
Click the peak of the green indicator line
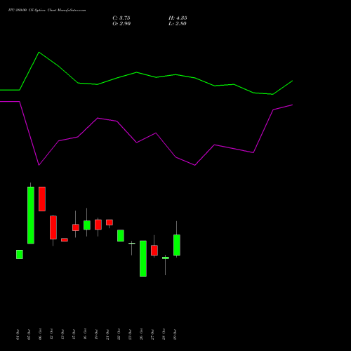(39, 52)
